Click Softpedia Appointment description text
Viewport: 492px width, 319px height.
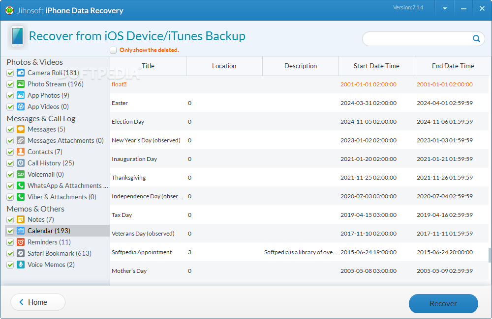[300, 252]
